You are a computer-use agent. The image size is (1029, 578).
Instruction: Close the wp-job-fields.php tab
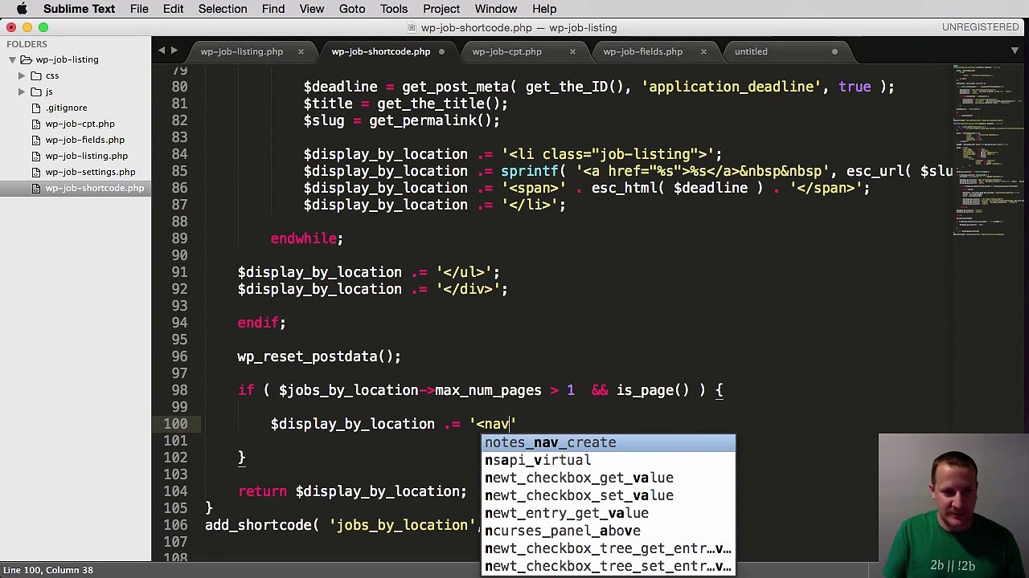(x=703, y=51)
